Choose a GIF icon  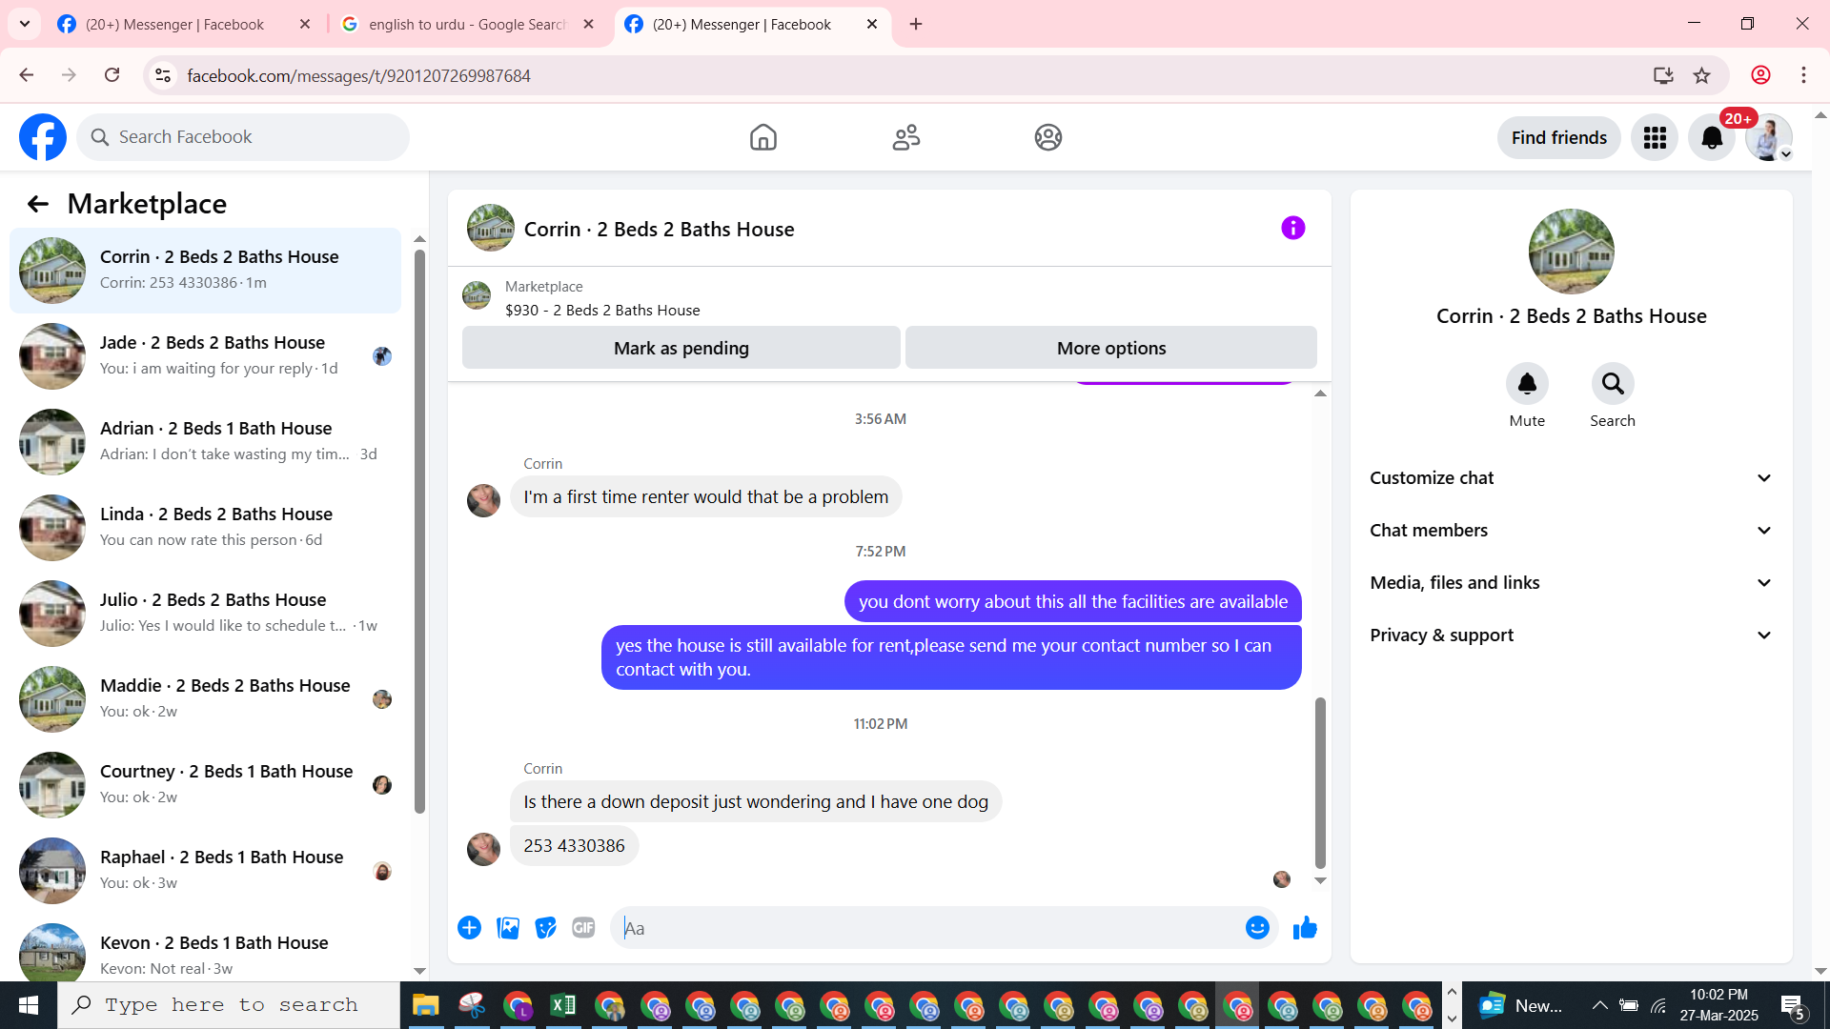pyautogui.click(x=583, y=928)
